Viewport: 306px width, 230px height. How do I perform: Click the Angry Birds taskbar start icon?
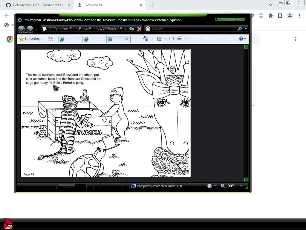click(x=8, y=224)
